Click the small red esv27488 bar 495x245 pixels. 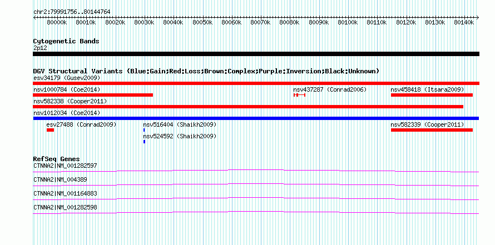[50, 130]
